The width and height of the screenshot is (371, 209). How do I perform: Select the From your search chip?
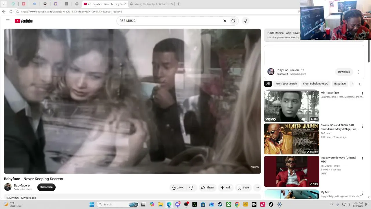(x=286, y=84)
